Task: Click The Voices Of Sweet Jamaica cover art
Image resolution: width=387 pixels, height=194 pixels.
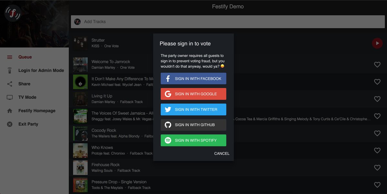Action: pos(80,116)
